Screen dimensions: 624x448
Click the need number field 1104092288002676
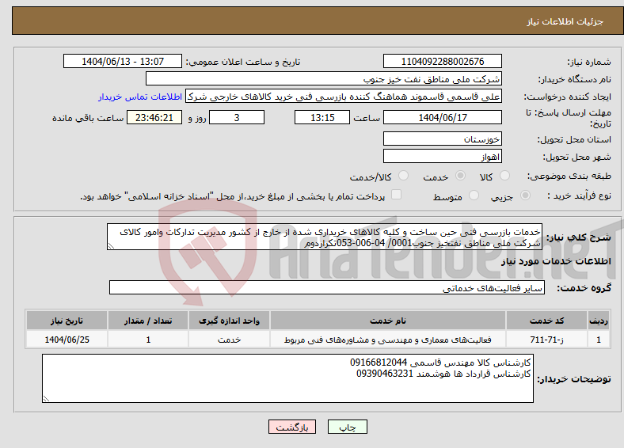click(443, 61)
